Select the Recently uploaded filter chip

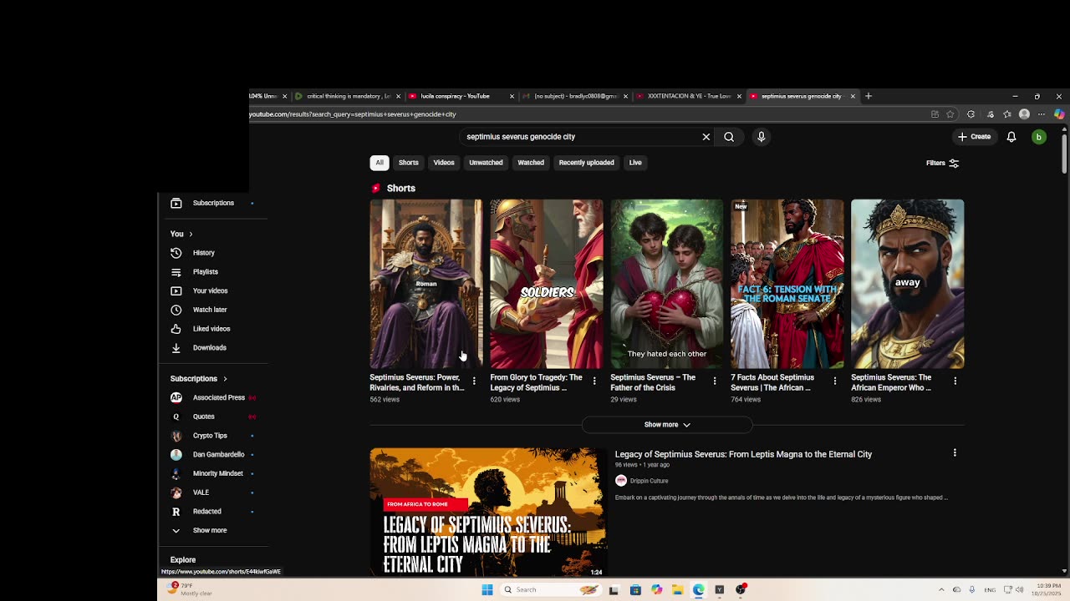point(586,163)
